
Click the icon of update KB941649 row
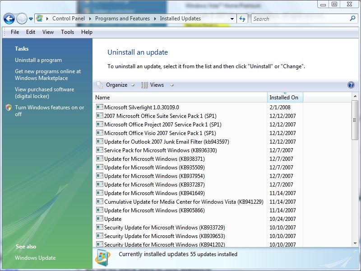99,193
